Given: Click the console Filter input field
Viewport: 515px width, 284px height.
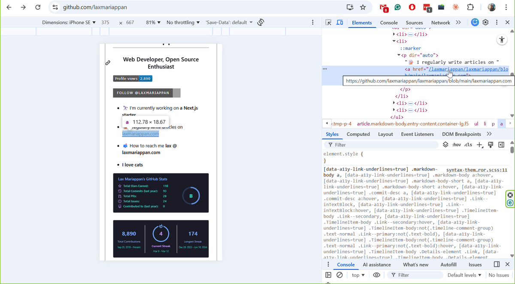Looking at the screenshot, I should tap(415, 275).
